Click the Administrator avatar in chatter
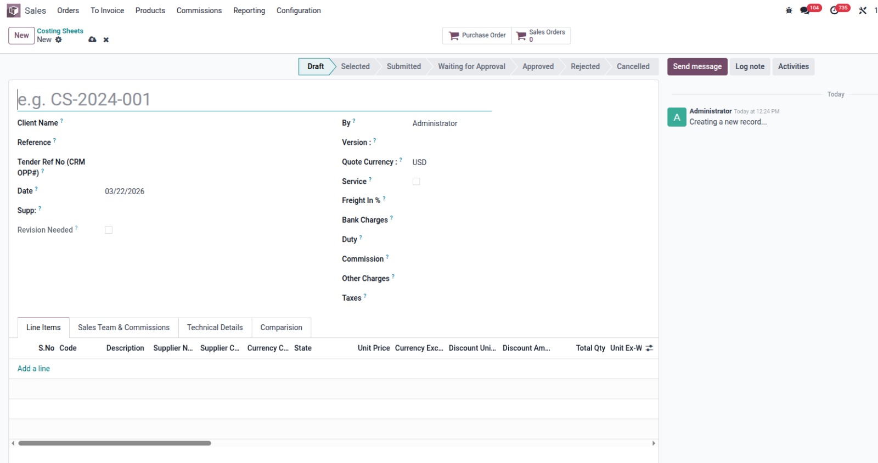 677,117
